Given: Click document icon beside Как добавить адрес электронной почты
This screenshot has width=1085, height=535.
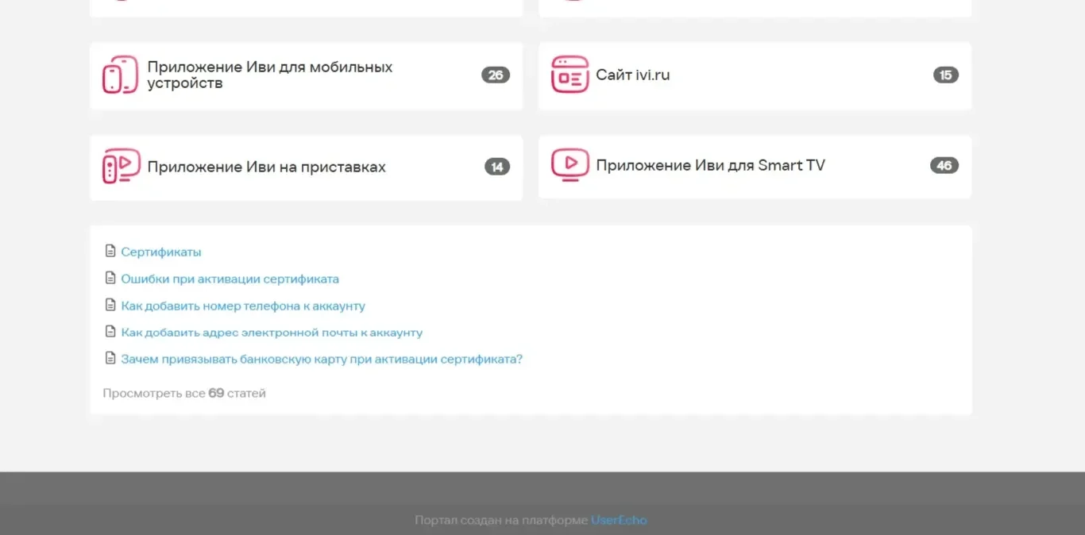Looking at the screenshot, I should (x=110, y=333).
